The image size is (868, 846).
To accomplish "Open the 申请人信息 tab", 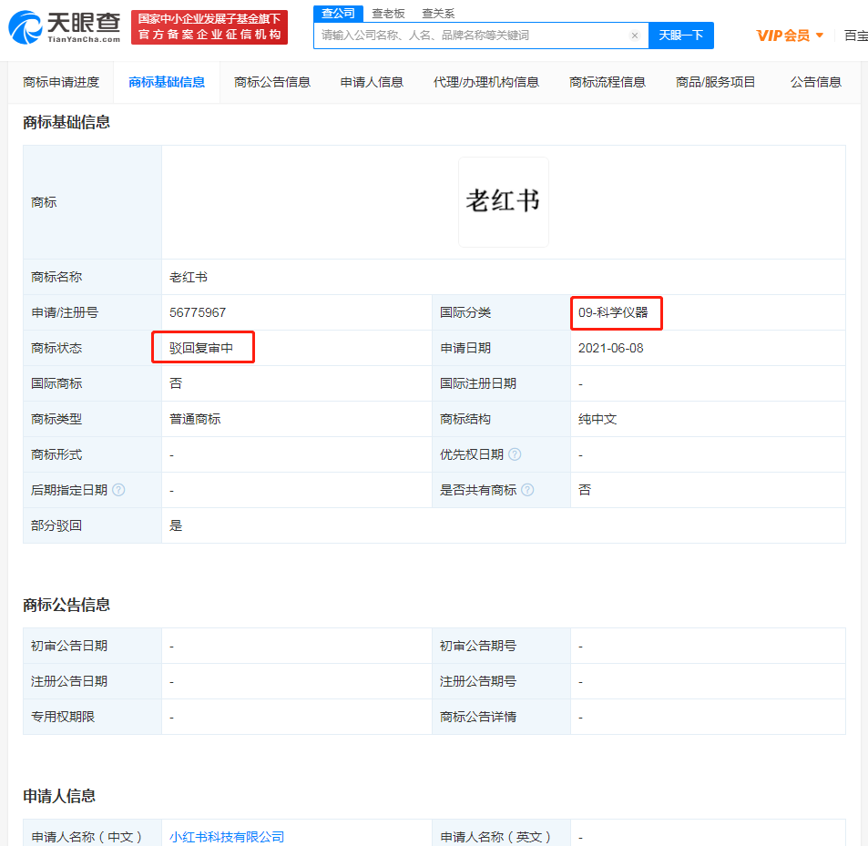I will click(x=372, y=83).
